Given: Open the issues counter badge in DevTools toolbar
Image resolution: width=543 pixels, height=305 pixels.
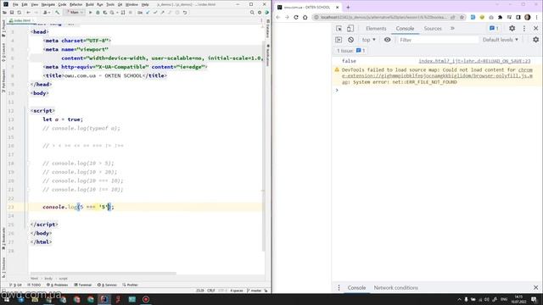Looking at the screenshot, I should pos(494,28).
